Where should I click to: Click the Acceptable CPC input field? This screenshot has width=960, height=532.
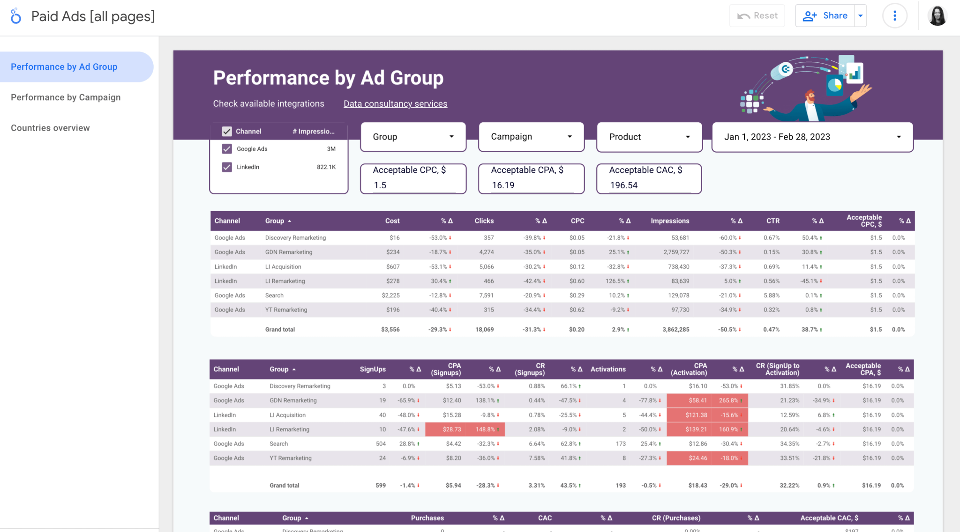pyautogui.click(x=412, y=185)
